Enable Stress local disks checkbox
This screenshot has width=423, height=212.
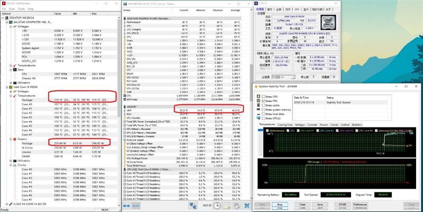pos(263,114)
